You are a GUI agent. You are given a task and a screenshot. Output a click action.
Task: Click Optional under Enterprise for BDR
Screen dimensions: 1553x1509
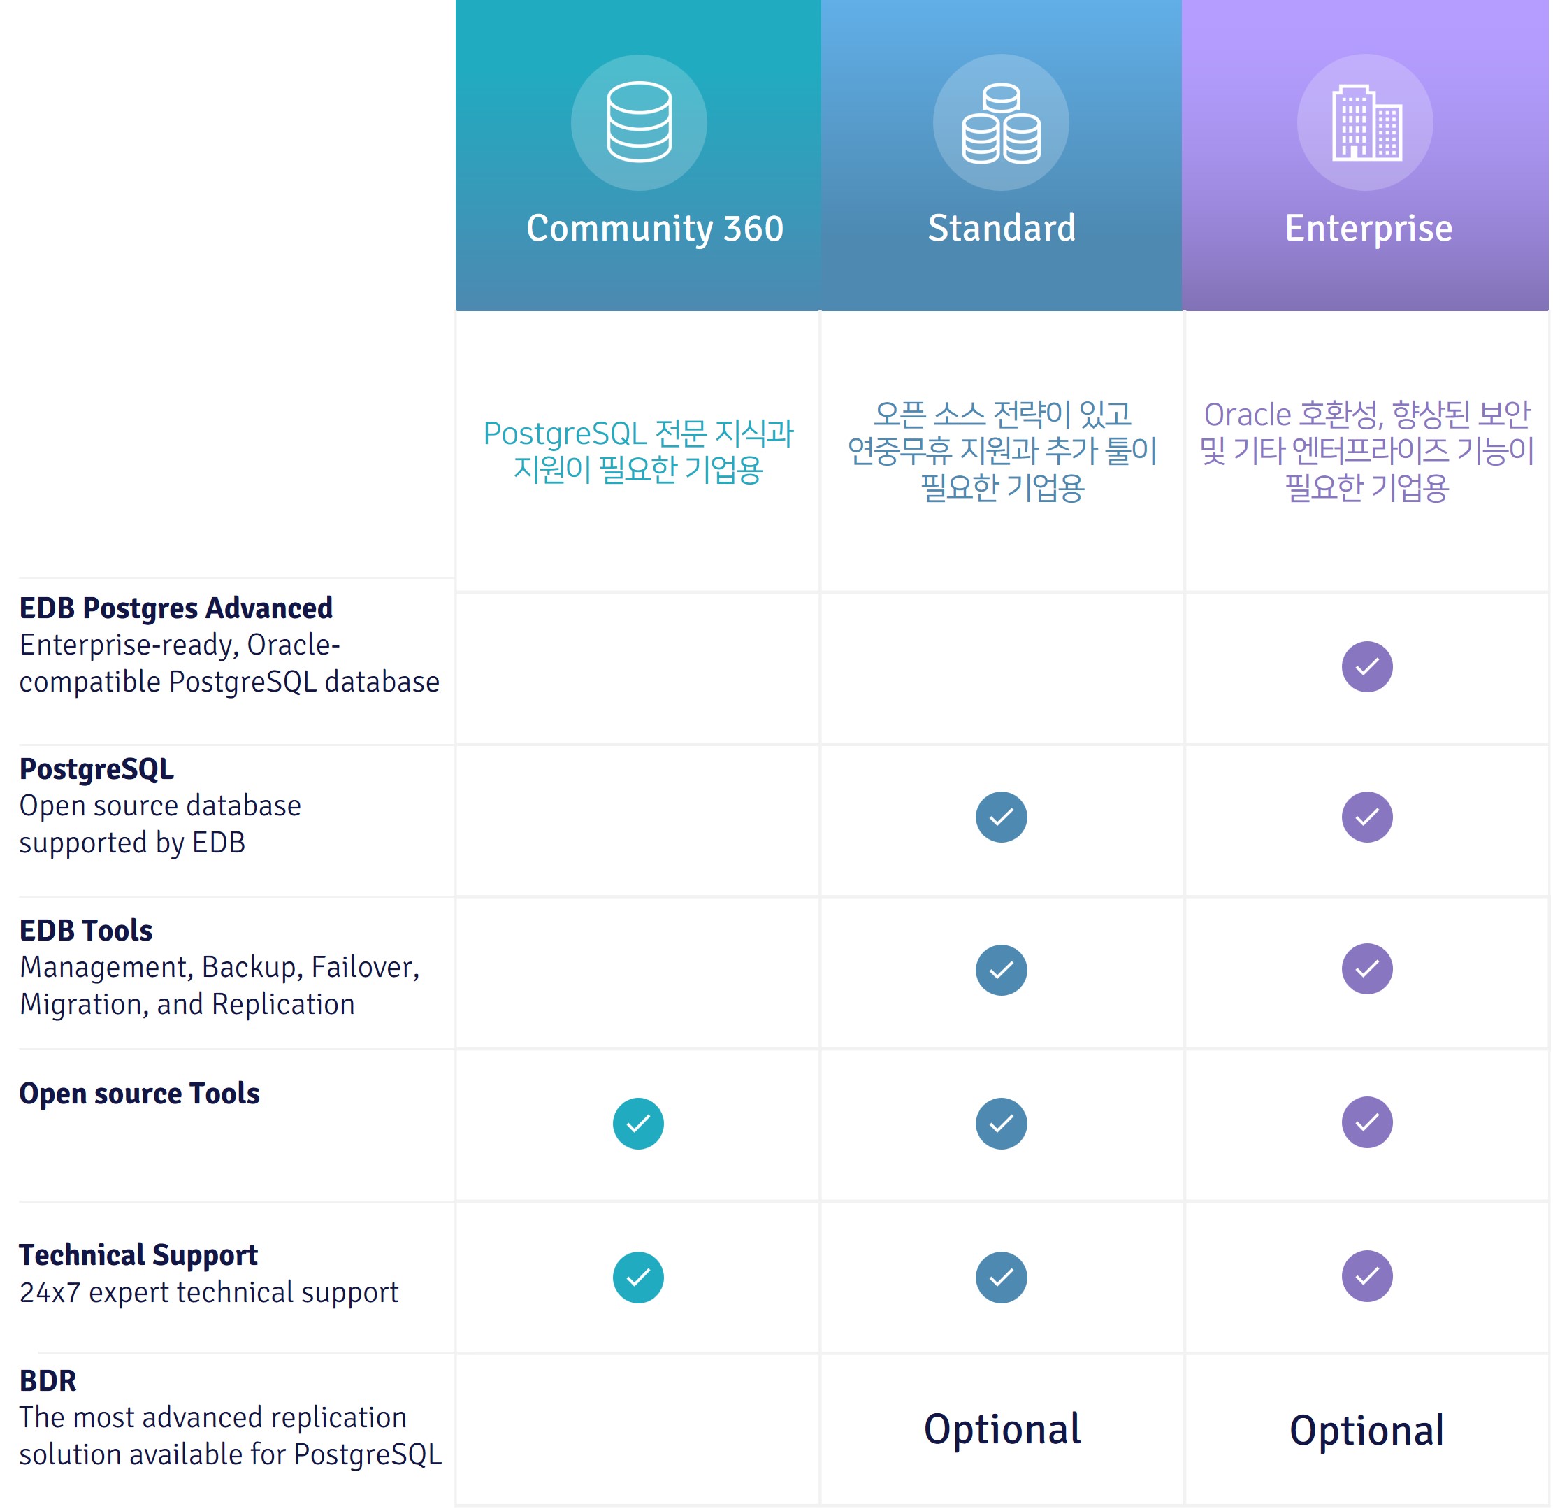point(1367,1431)
